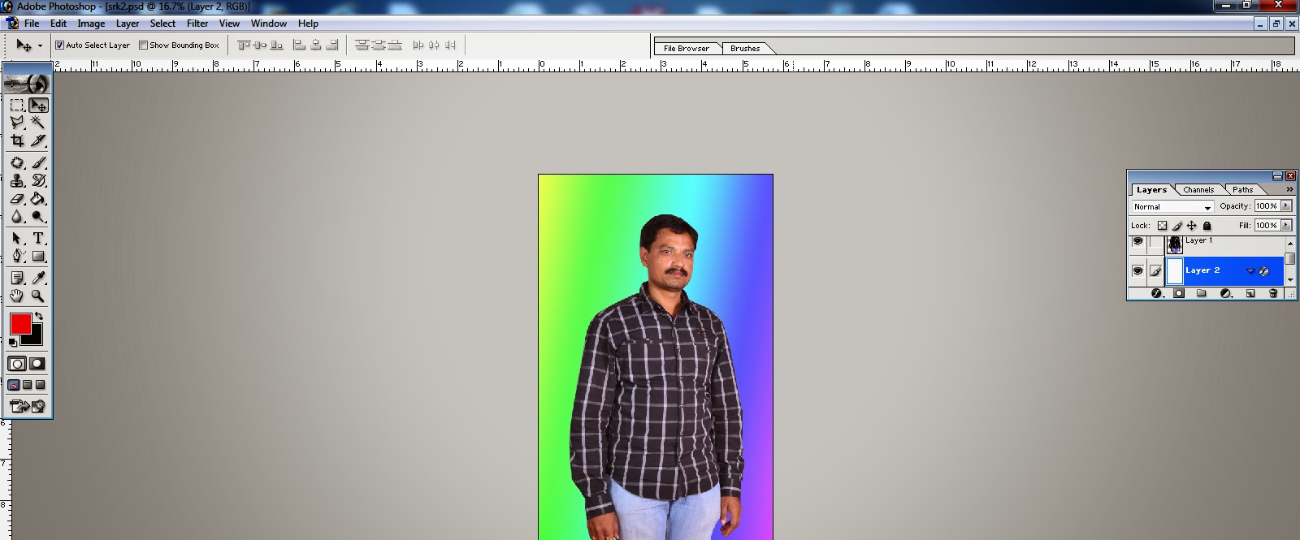Select the Path Selection tool
The width and height of the screenshot is (1300, 540).
tap(17, 238)
